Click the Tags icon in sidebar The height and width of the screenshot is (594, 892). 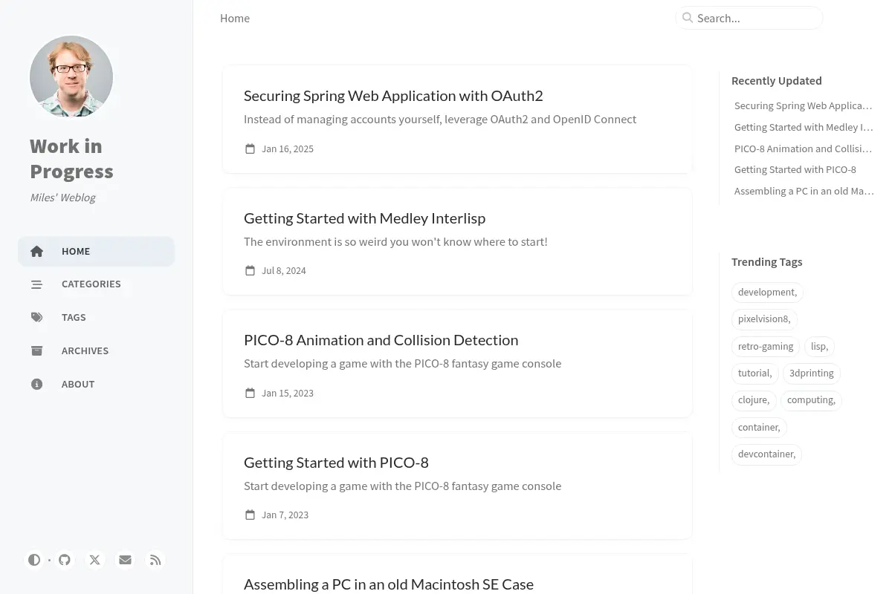point(36,317)
